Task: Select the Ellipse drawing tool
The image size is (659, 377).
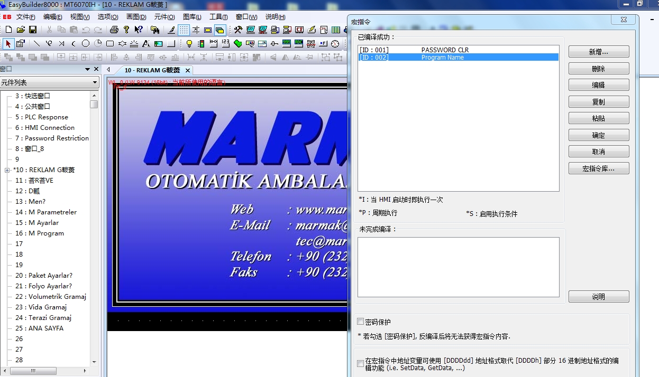Action: (x=85, y=43)
